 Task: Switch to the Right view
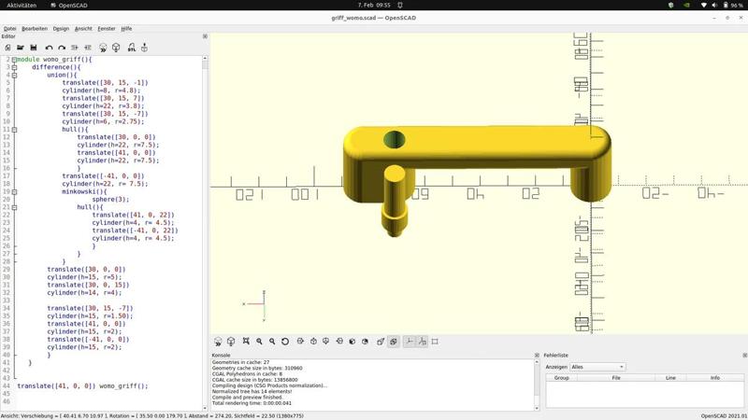300,342
